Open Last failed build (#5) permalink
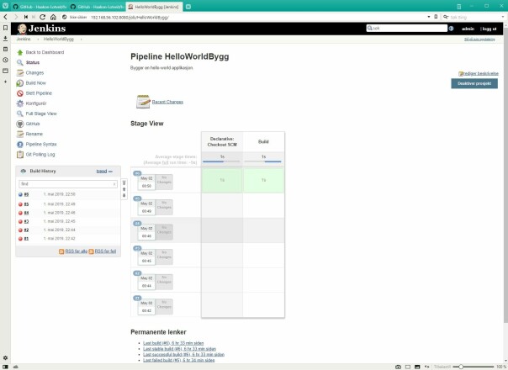The width and height of the screenshot is (508, 370). [x=179, y=360]
